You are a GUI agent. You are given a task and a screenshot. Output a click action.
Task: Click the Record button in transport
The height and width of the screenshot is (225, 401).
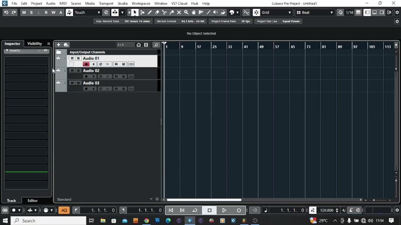[x=239, y=210]
